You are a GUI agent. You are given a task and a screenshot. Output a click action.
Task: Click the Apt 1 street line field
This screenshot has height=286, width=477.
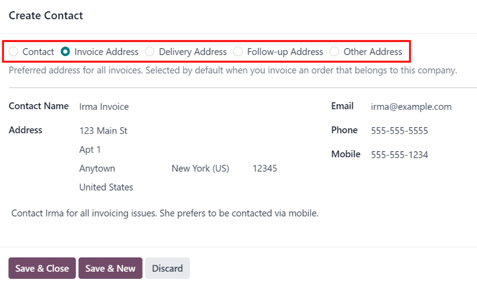point(90,150)
